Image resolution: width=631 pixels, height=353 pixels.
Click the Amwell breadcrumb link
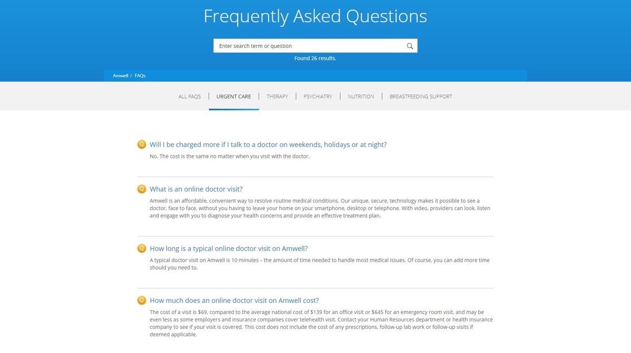click(x=120, y=75)
